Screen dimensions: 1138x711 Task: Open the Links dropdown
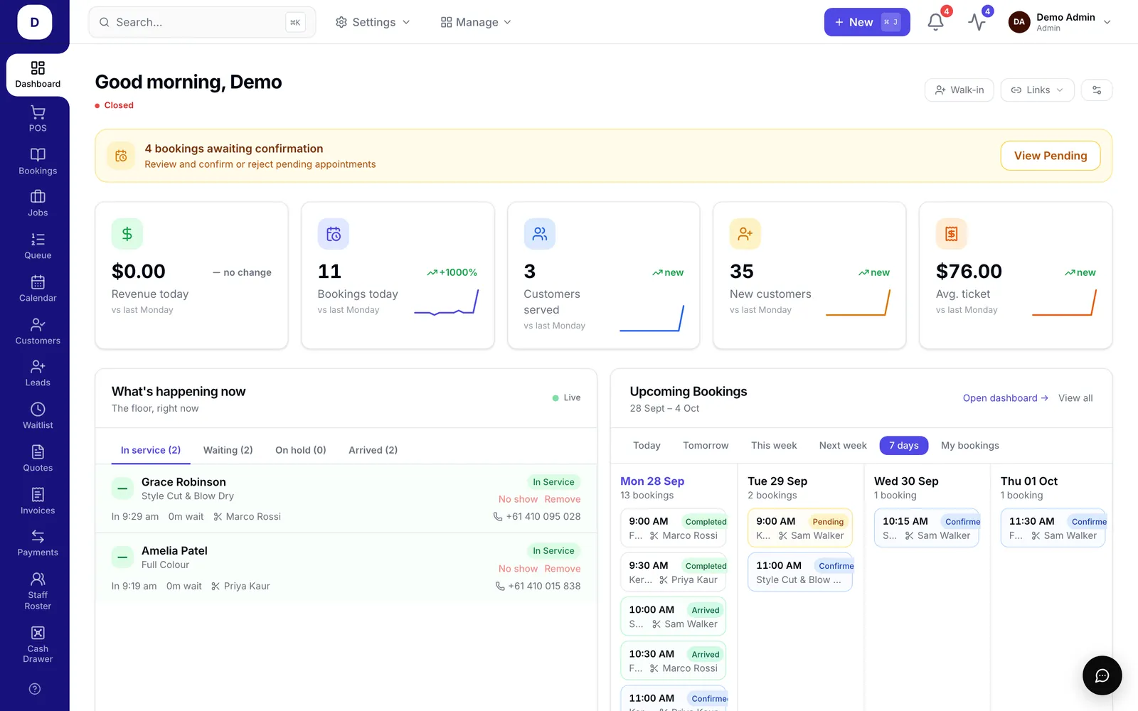point(1037,90)
